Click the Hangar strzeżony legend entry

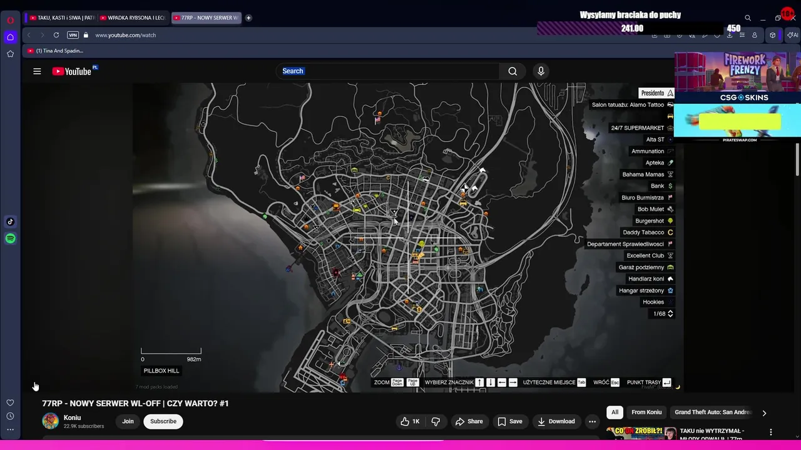646,291
